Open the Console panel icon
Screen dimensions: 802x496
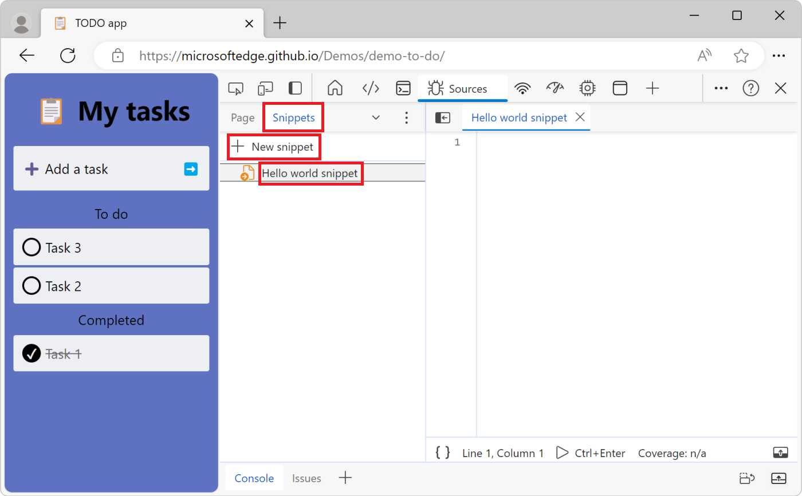(x=403, y=88)
